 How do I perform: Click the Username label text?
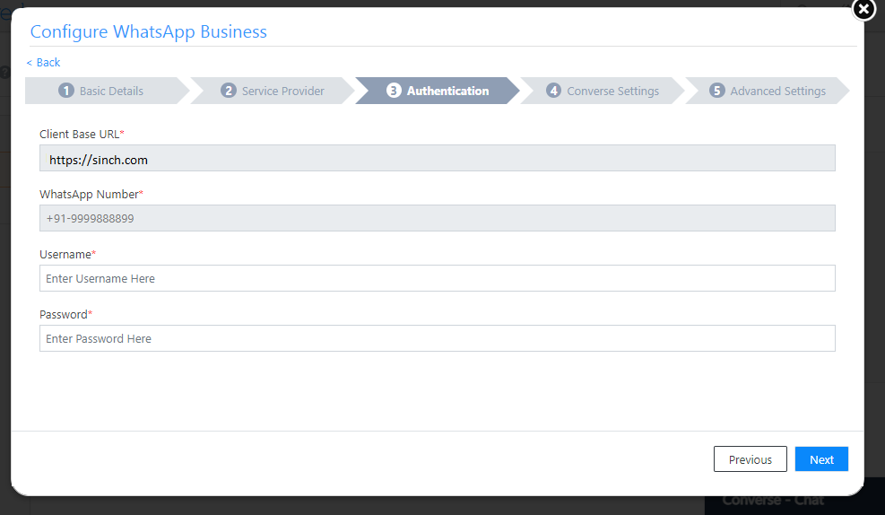(65, 254)
